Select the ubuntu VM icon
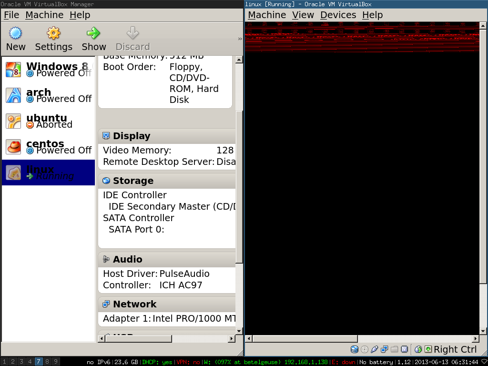Screen dimensions: 488x366 [13, 121]
